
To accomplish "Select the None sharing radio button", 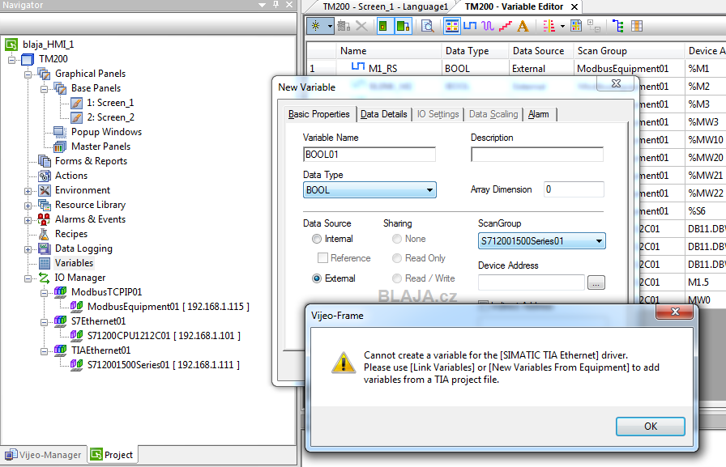I will (x=397, y=239).
